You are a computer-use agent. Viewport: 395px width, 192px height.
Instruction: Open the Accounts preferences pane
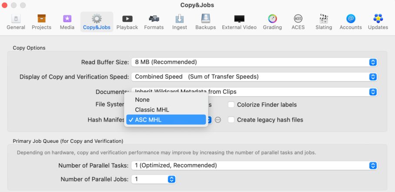[351, 22]
